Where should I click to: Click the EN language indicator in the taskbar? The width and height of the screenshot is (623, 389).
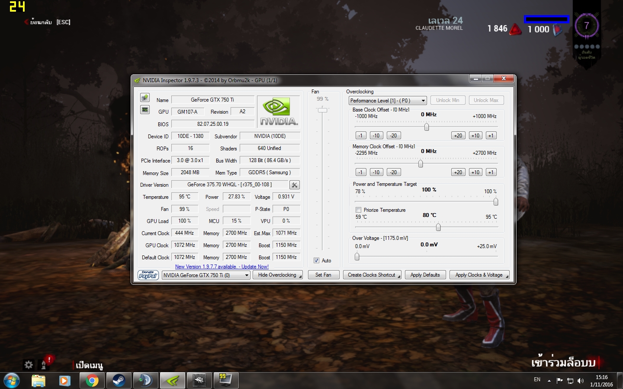coord(537,380)
